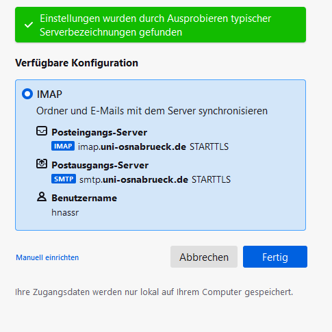Viewport: 332px width, 332px height.
Task: Click the Benutzername heading
Action: coord(84,198)
